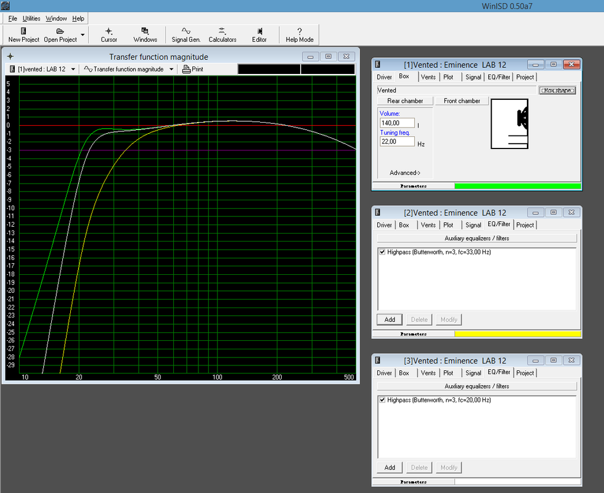Click the speaker icon in project [3] title bar

(378, 360)
